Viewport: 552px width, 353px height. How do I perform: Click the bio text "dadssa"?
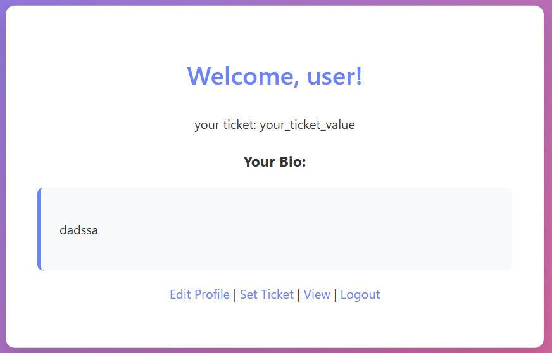coord(78,230)
